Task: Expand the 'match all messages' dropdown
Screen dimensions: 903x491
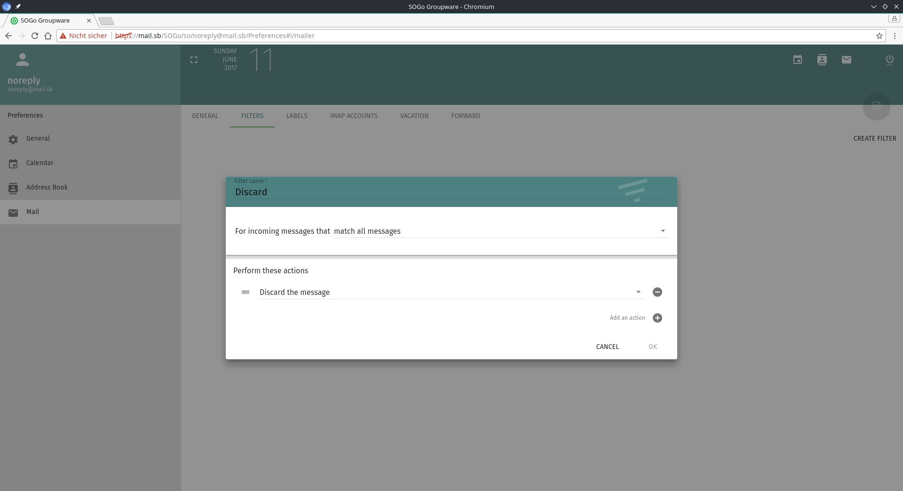Action: [500, 231]
